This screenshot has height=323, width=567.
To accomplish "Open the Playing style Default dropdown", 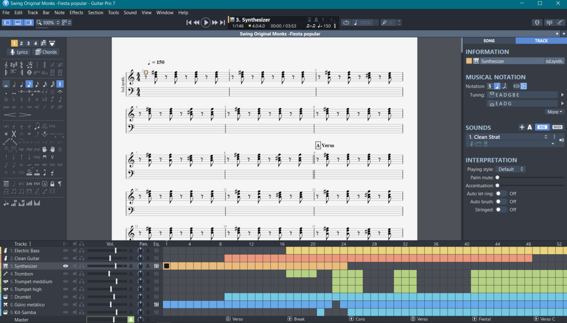I will pyautogui.click(x=510, y=169).
